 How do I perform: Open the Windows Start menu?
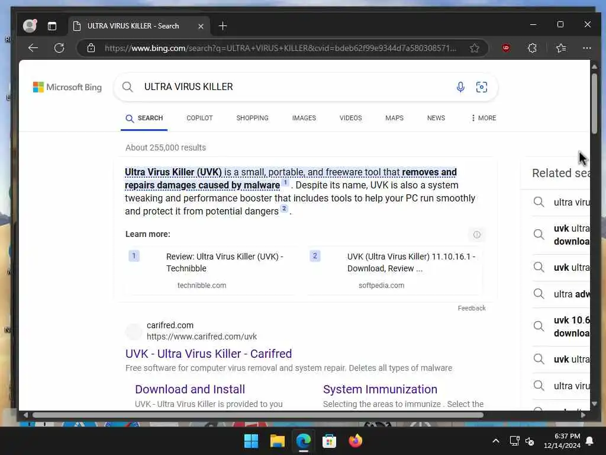click(251, 441)
